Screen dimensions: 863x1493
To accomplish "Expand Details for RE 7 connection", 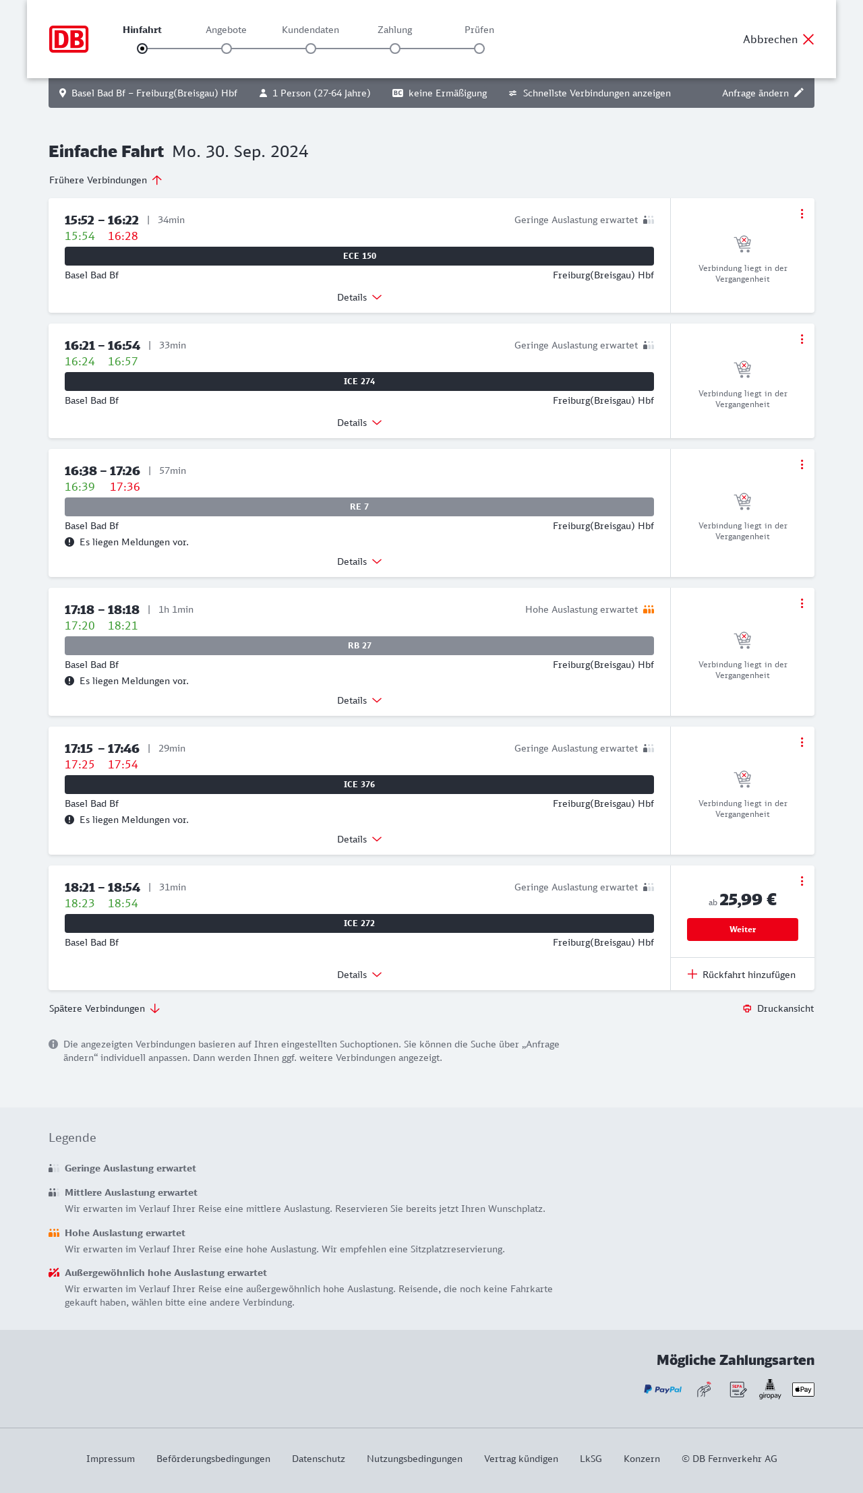I will [359, 561].
